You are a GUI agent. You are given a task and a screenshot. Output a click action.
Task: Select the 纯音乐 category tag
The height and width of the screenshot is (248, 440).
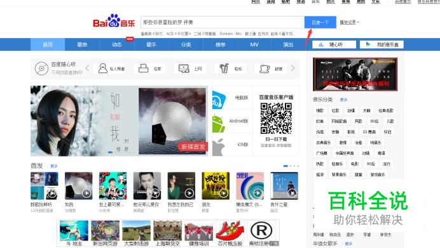click(x=375, y=143)
